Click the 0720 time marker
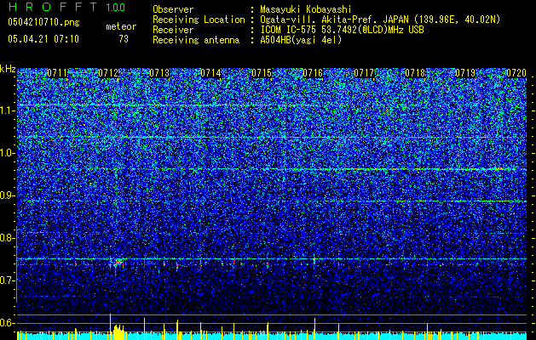The width and height of the screenshot is (536, 340). [x=516, y=73]
